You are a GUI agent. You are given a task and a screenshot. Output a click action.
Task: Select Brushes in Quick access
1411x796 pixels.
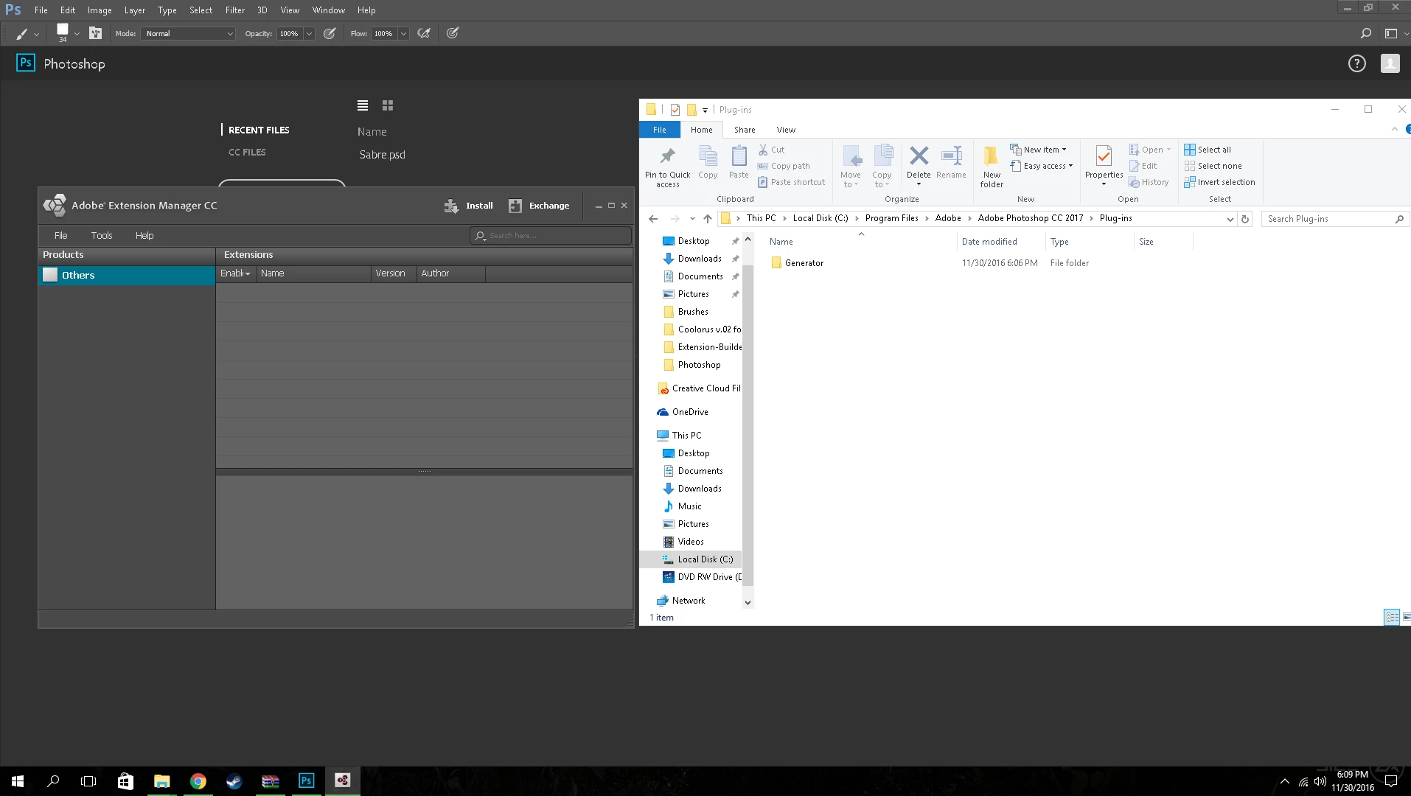(692, 312)
